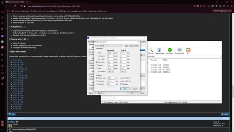The image size is (234, 132).
Task: Sort WinRAR files by CRC32 column
Action: (165, 60)
